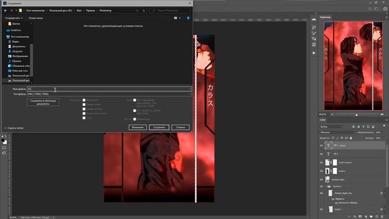
Task: Select 'Загрузки' in the sidebar tree
Action: [17, 51]
